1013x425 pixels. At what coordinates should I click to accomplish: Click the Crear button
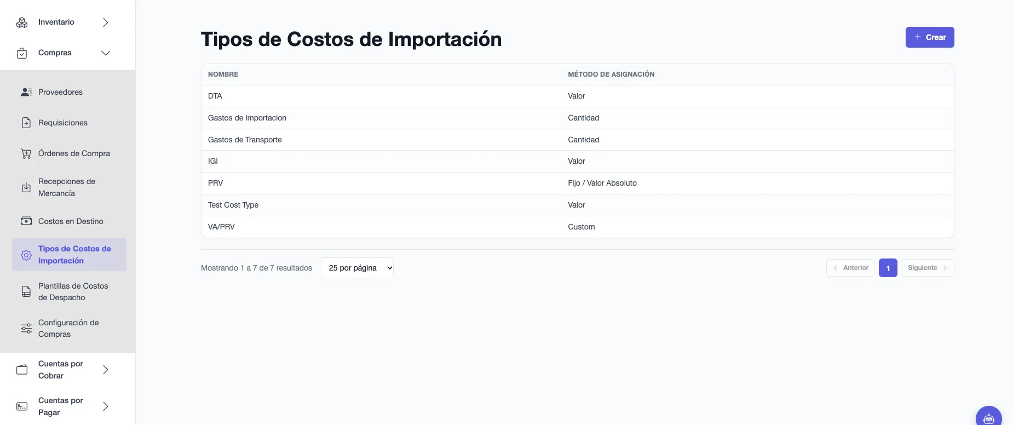[x=930, y=37]
